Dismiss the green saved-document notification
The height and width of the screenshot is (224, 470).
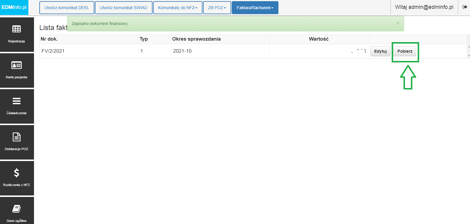(x=398, y=23)
